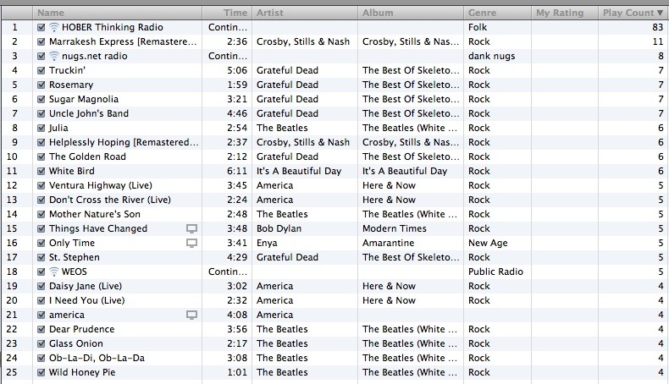The width and height of the screenshot is (669, 384).
Task: Click the radio stream icon beside HOBER Thinking Radio
Action: coord(53,27)
